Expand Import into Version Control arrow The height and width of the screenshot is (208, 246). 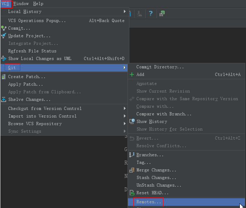[x=125, y=116]
